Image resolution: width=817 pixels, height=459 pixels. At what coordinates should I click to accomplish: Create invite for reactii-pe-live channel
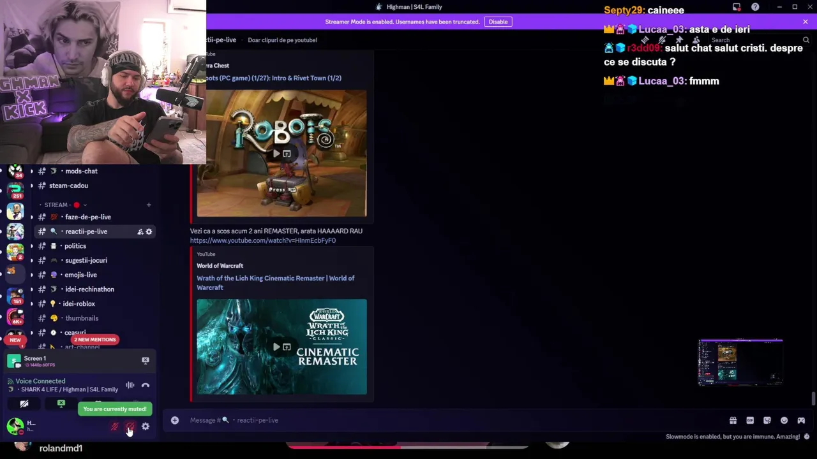click(x=140, y=231)
